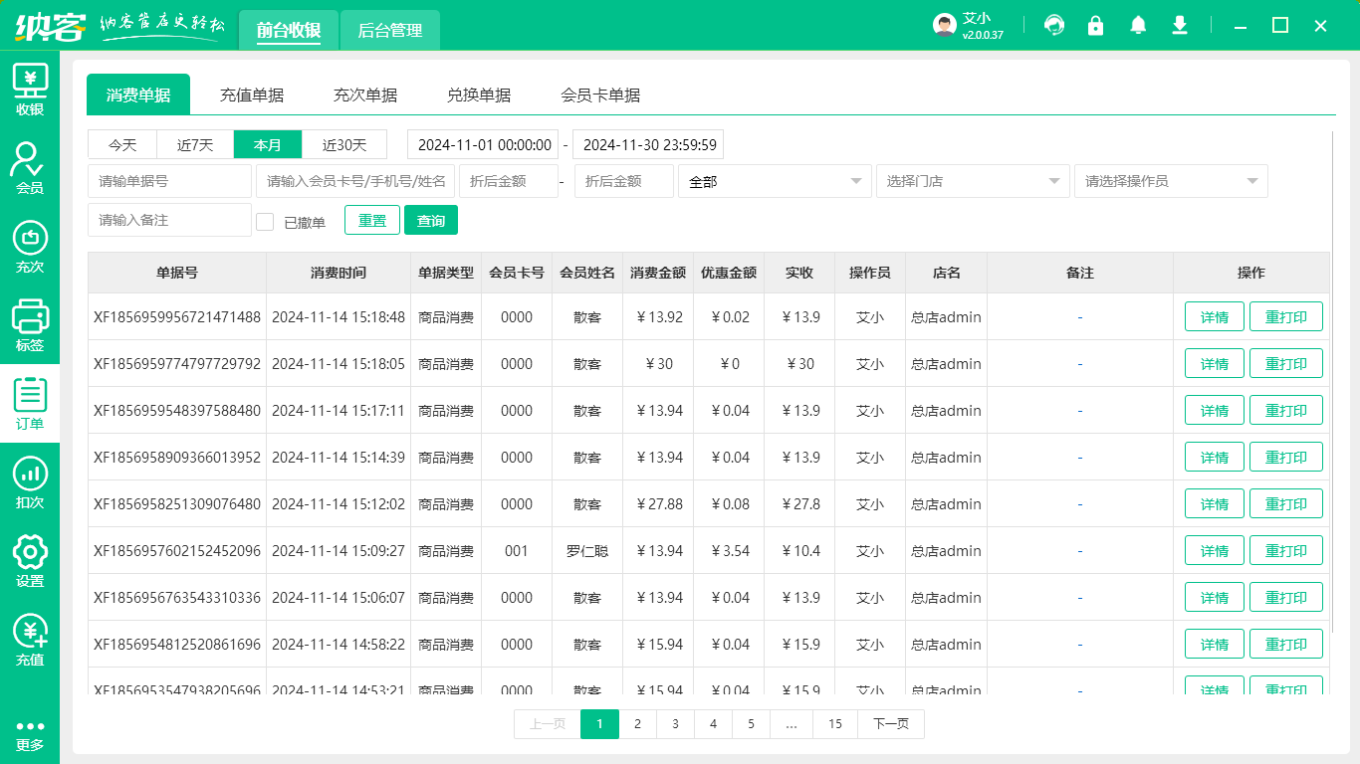The width and height of the screenshot is (1360, 764).
Task: Click the 消费时间 column header
Action: (339, 273)
